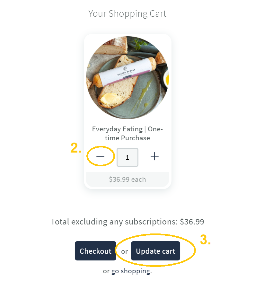This screenshot has height=281, width=255.
Task: Increase quantity with the plus icon
Action: point(154,156)
